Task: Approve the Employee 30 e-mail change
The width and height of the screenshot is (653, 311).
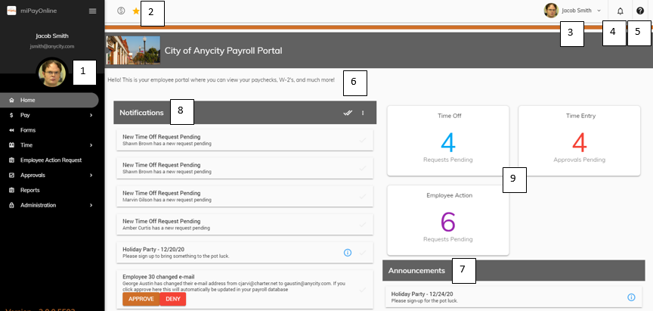Action: [x=141, y=299]
